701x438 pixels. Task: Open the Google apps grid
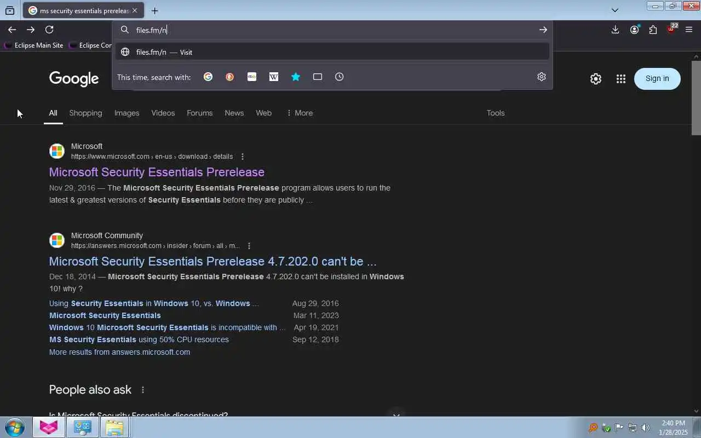tap(620, 79)
